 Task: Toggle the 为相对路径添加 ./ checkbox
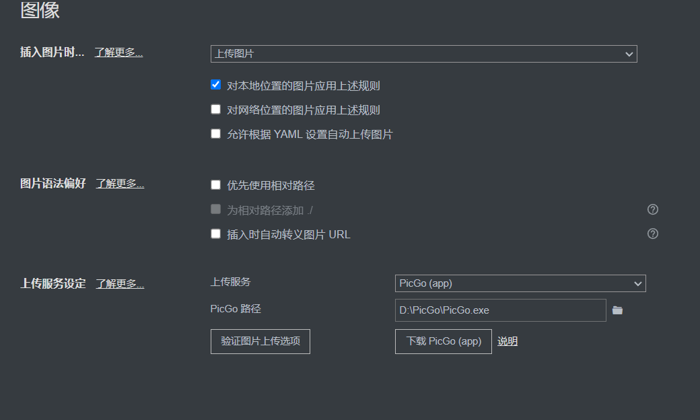(215, 209)
